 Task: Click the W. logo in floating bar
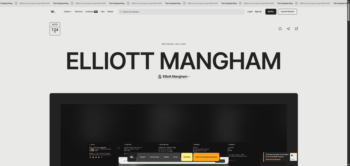132,157
